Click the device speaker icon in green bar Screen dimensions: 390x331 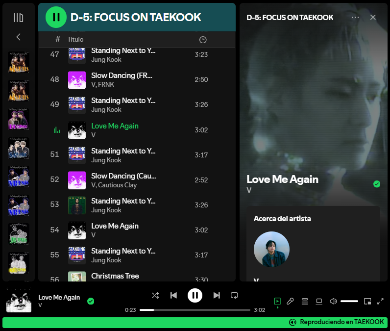(293, 322)
